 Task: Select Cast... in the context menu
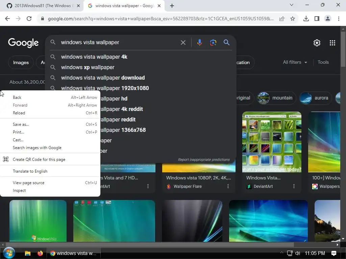coord(50,140)
